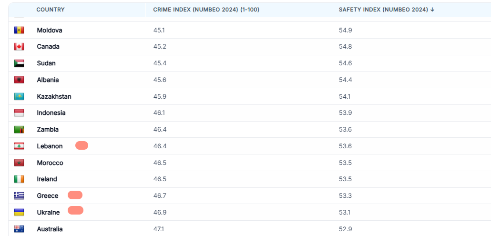491x236 pixels.
Task: Click the pink badge next to Lebanon
Action: coord(82,145)
